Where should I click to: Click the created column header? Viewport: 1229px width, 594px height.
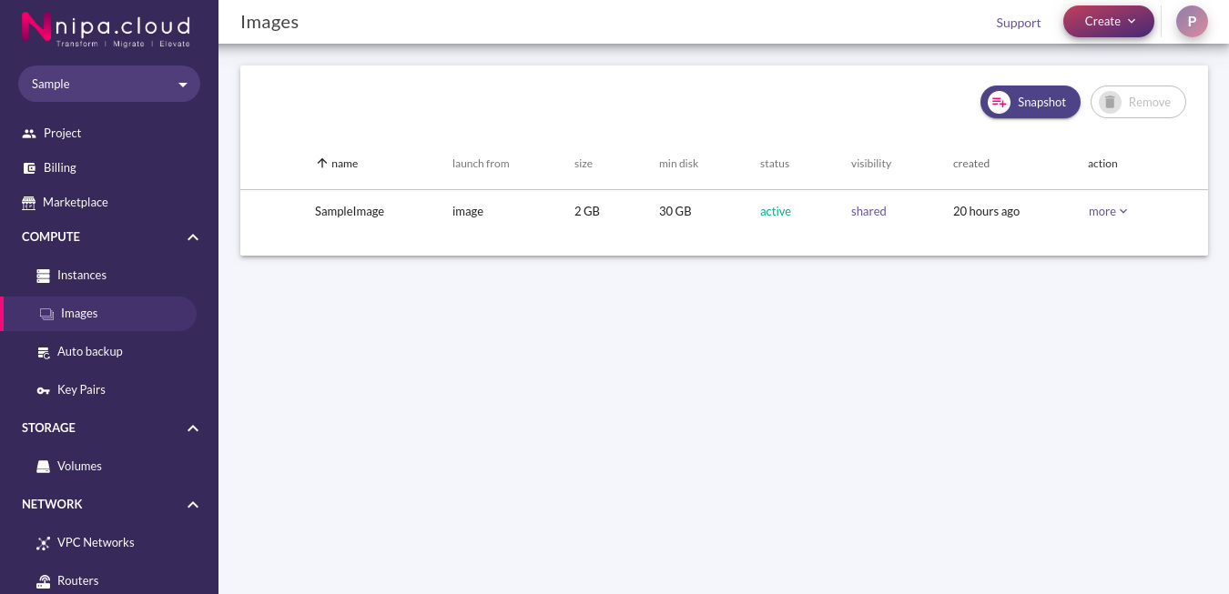pyautogui.click(x=971, y=164)
